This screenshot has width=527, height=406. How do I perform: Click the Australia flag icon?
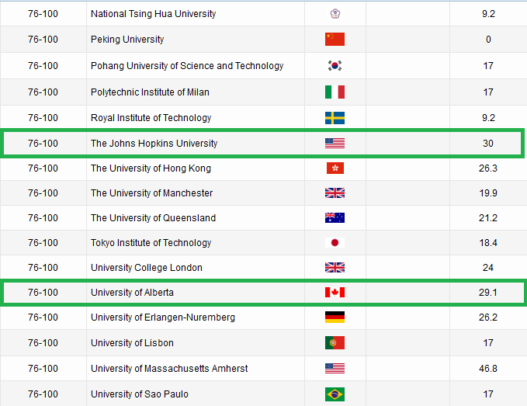(335, 218)
